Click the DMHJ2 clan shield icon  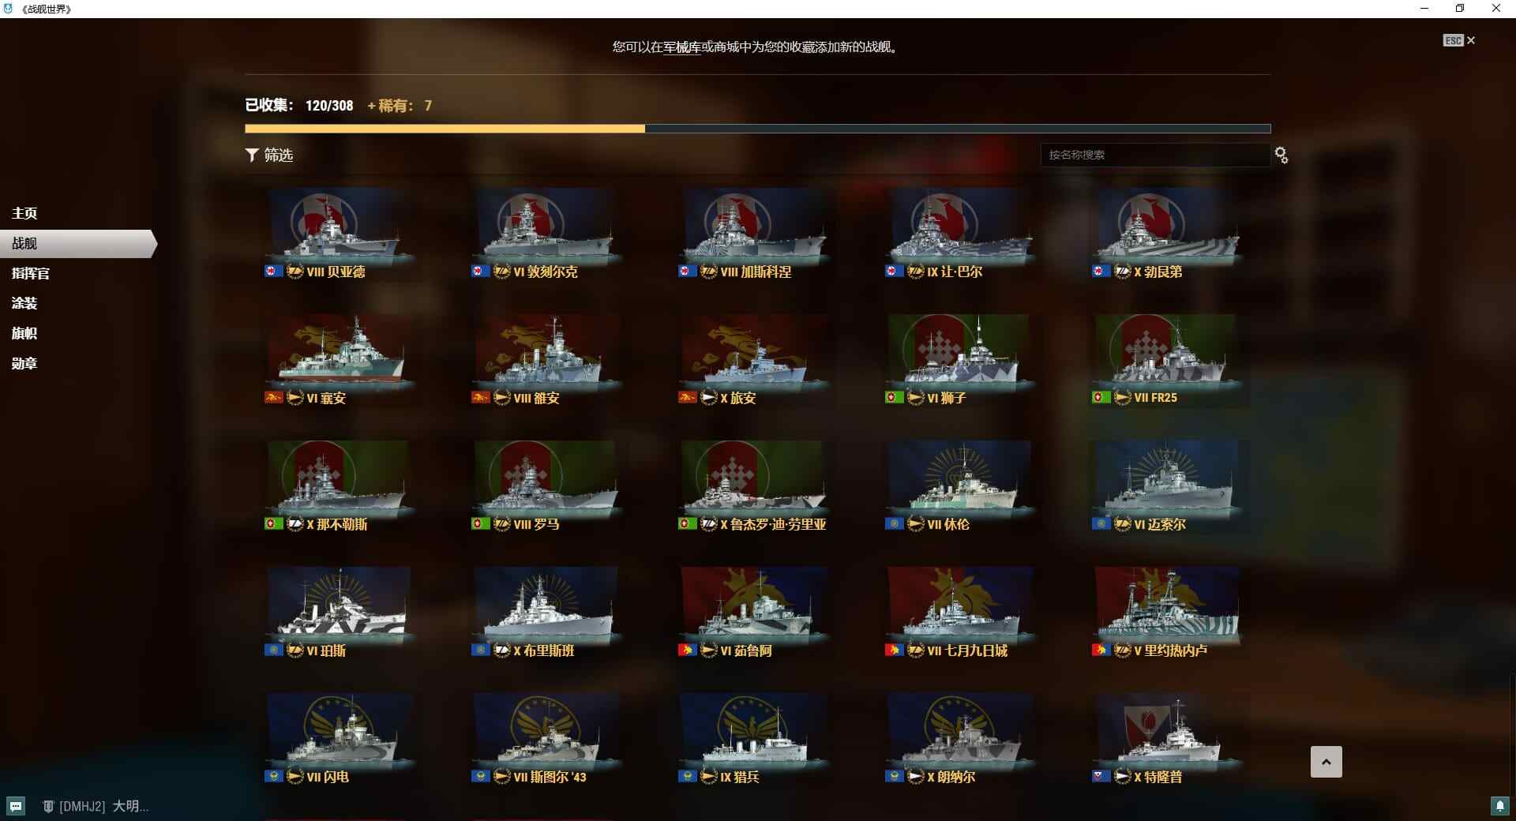point(48,806)
